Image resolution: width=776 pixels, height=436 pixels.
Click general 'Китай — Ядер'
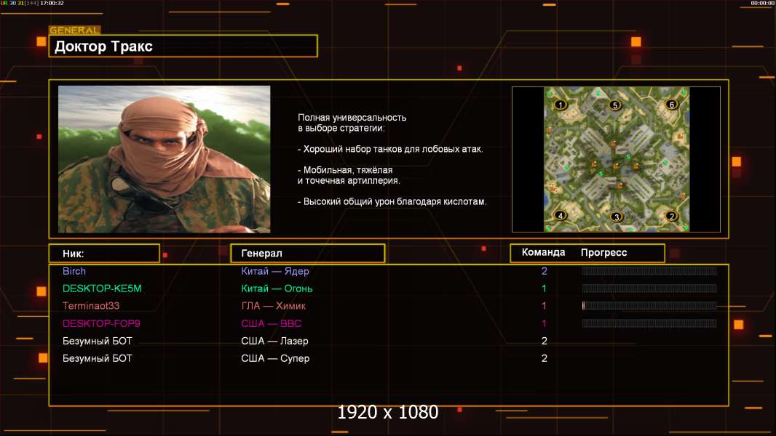[x=275, y=271]
